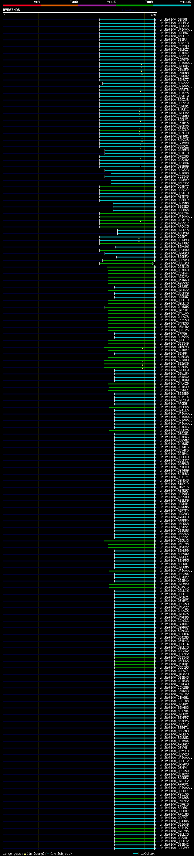This screenshot has height=856, width=194.
Task: Open hit UniRef100_Q9LFL0
Action: [174, 23]
